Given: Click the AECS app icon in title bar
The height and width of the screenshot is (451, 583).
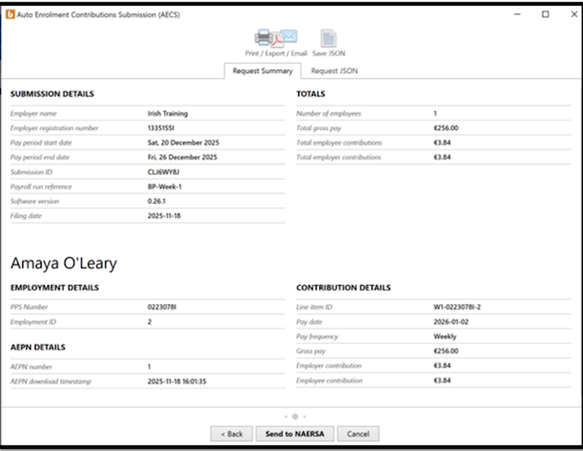Looking at the screenshot, I should tap(10, 14).
